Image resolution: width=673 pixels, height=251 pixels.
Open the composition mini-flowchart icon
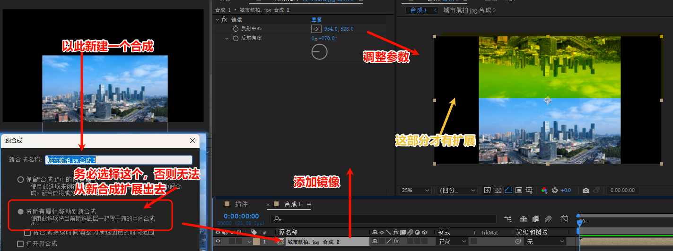pos(508,219)
